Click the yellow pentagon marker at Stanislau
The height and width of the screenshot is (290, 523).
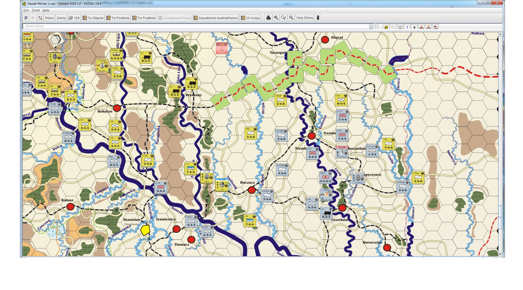point(145,229)
